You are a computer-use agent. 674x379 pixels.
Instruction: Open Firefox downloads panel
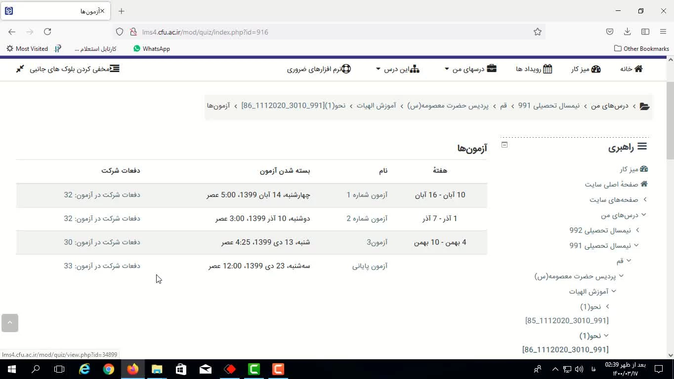627,32
